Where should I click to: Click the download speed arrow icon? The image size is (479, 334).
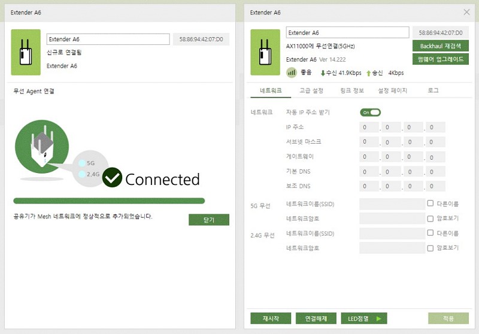(x=323, y=73)
